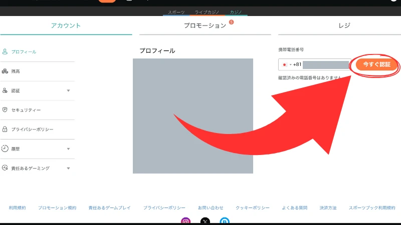The width and height of the screenshot is (401, 225).
Task: Open the 決済方法 footer link
Action: 328,207
